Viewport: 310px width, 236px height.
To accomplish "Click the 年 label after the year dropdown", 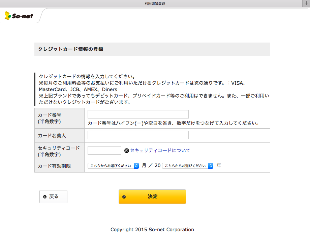I will [x=219, y=165].
